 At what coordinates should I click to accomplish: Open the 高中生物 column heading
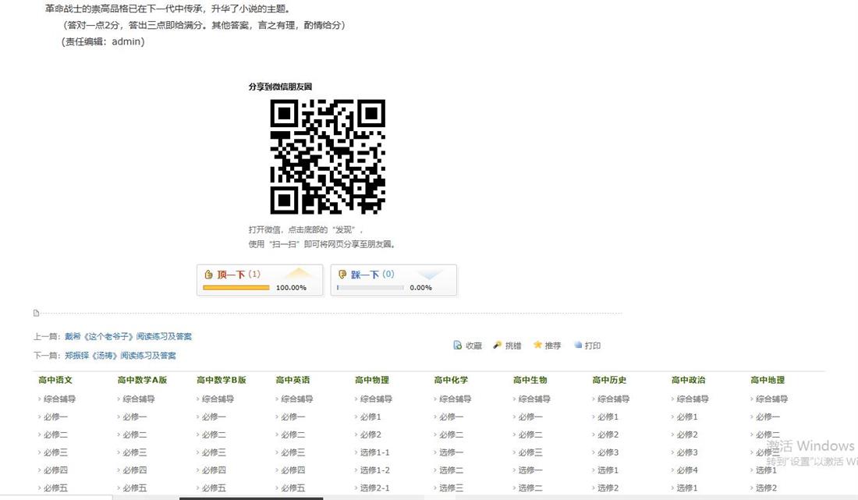(530, 380)
